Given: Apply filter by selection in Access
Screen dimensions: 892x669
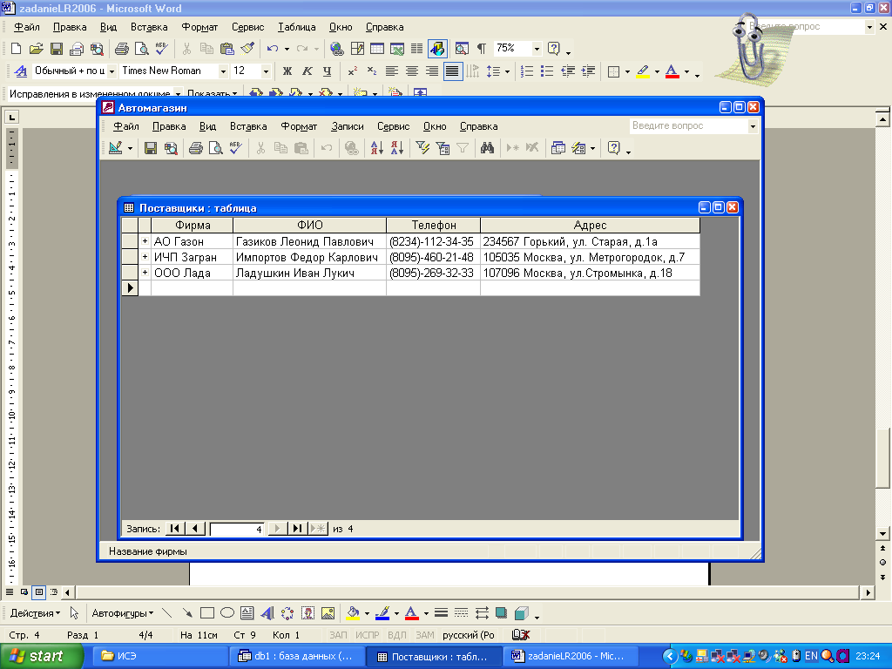Looking at the screenshot, I should 422,148.
